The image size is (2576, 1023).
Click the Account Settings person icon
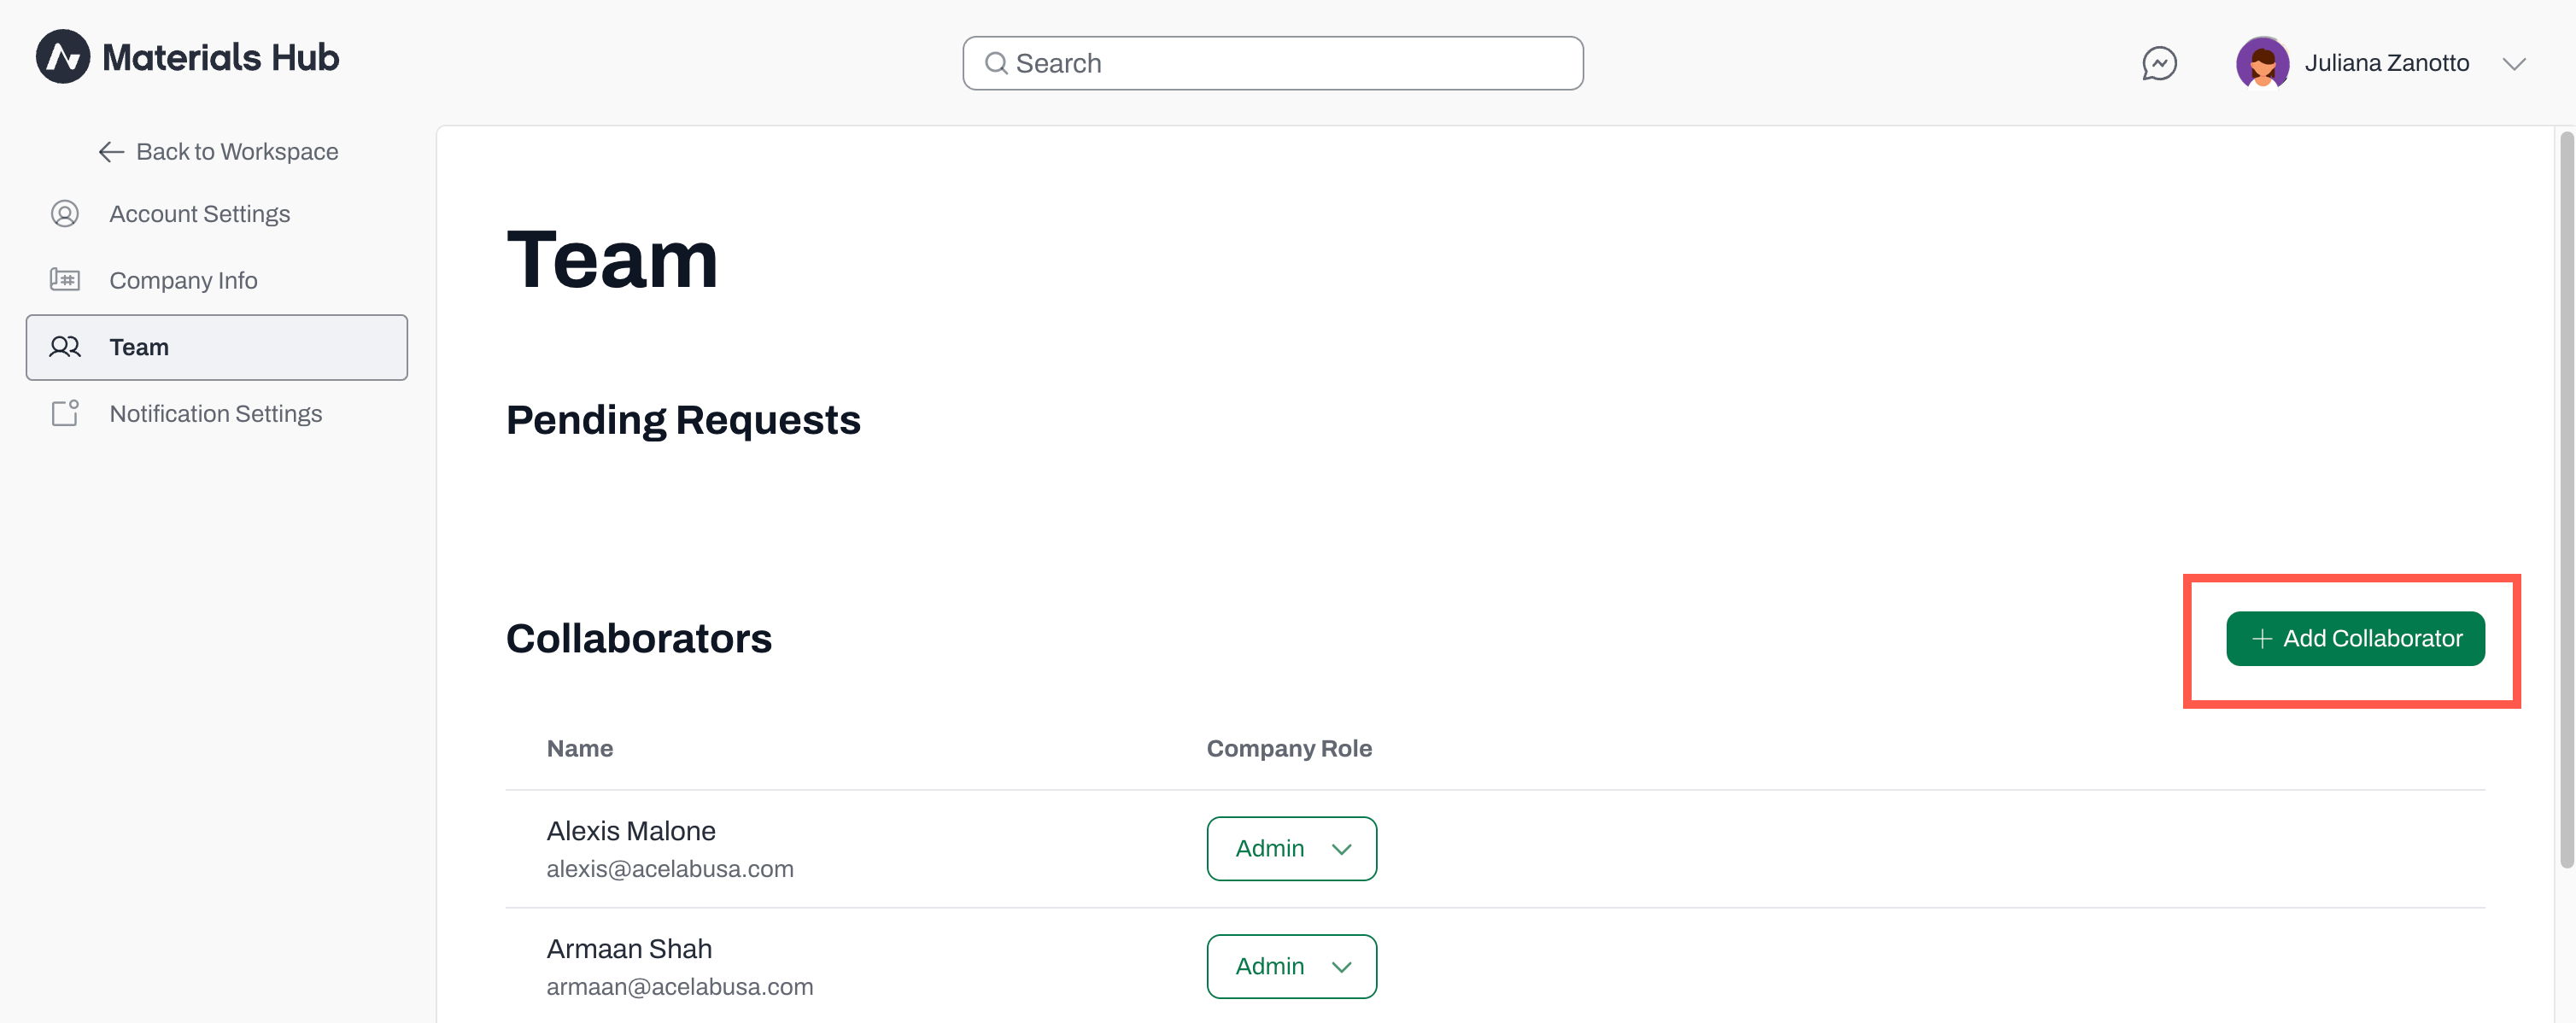(65, 214)
